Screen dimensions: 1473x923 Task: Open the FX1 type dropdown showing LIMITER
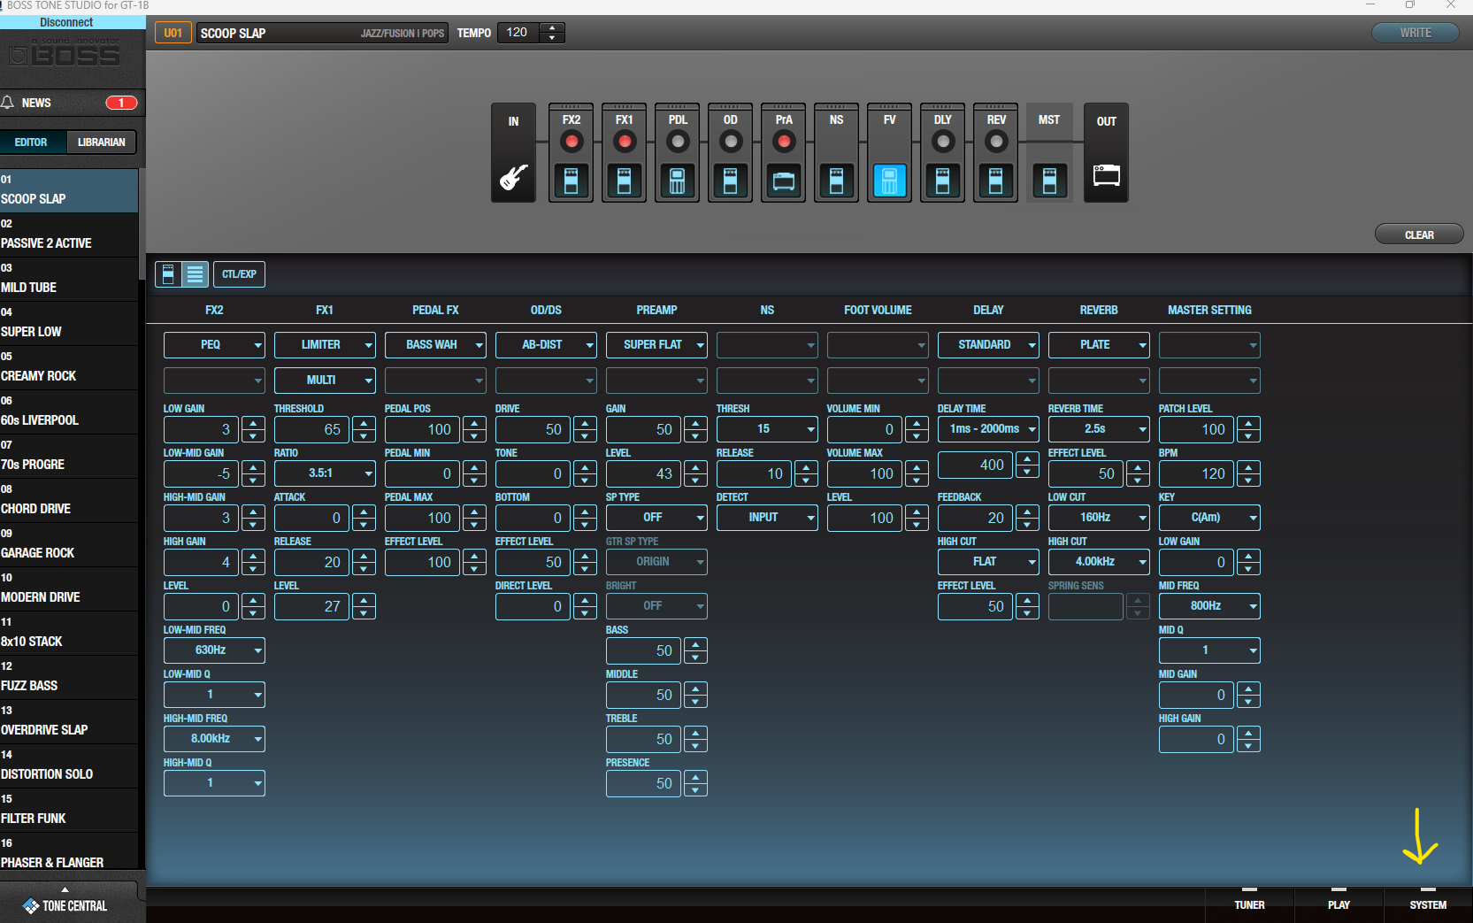325,345
